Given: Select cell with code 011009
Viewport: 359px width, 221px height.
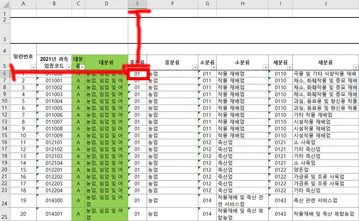Looking at the screenshot, I should 54,135.
